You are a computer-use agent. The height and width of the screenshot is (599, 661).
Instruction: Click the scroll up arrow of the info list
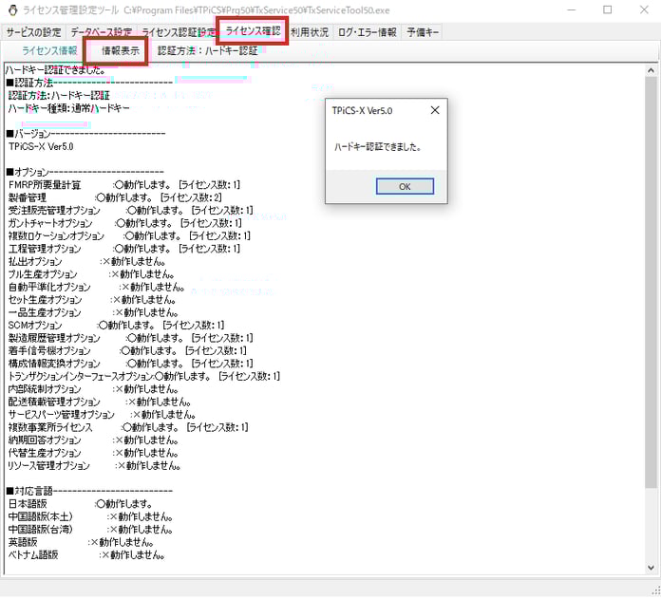coord(652,72)
